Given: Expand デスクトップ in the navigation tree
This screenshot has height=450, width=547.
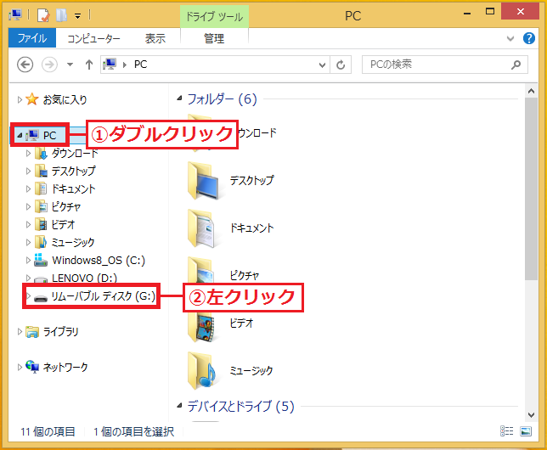Looking at the screenshot, I should point(28,171).
